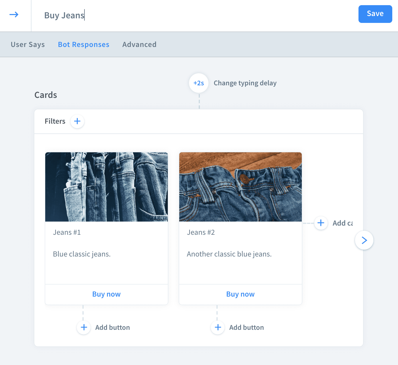Save the Buy Jeans interaction
The image size is (398, 365).
(x=375, y=14)
